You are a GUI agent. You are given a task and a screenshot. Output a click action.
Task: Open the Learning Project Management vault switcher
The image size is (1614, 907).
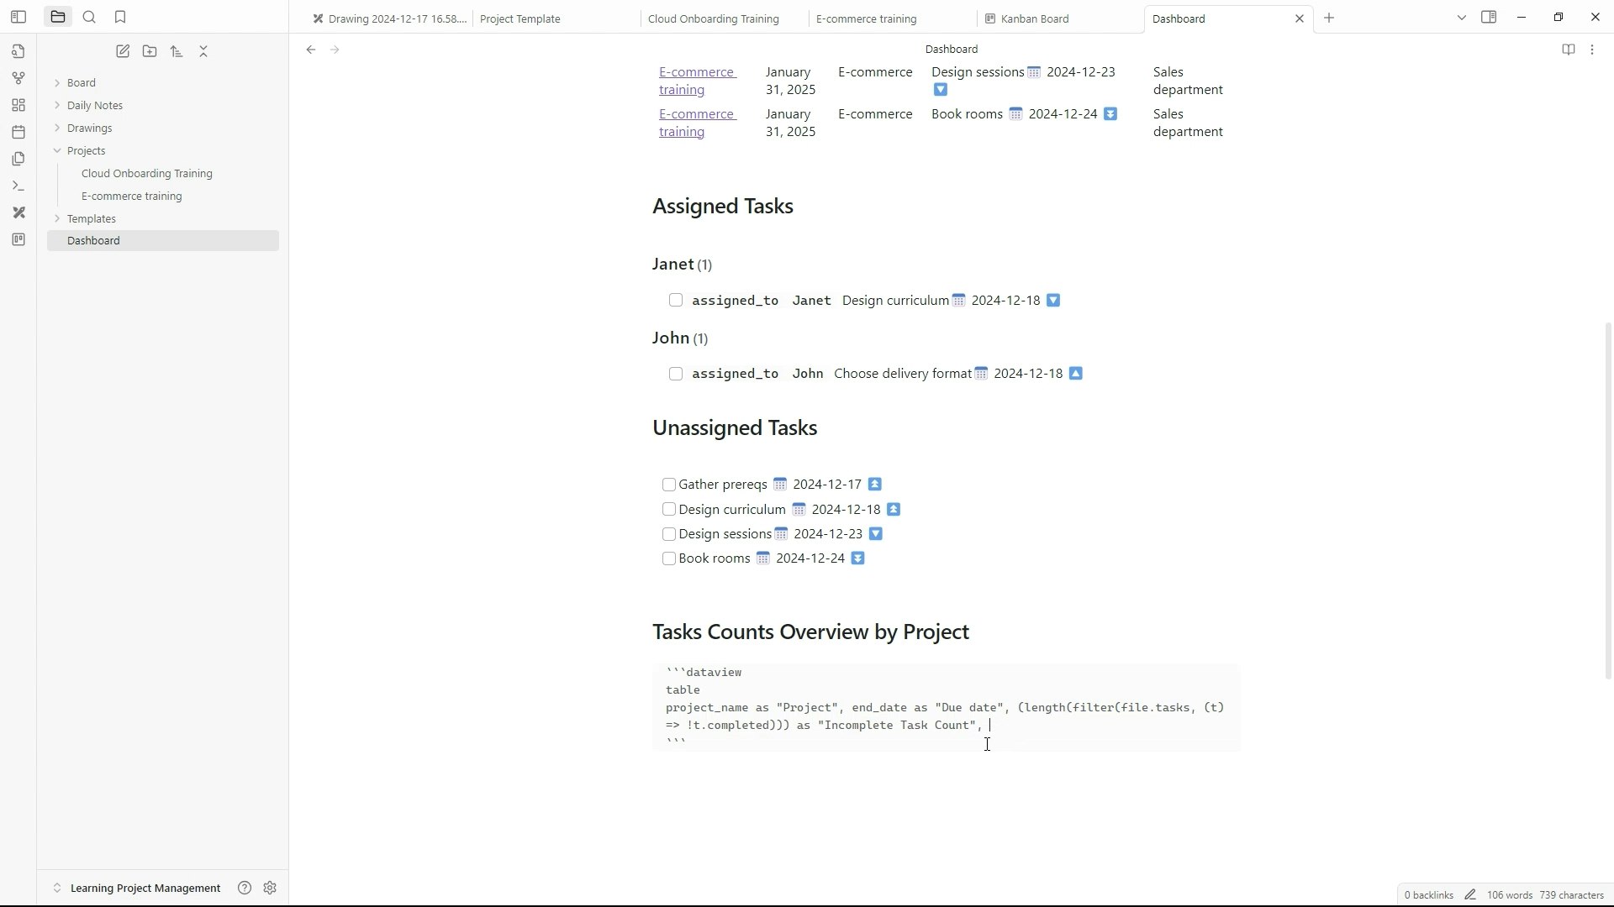click(145, 888)
